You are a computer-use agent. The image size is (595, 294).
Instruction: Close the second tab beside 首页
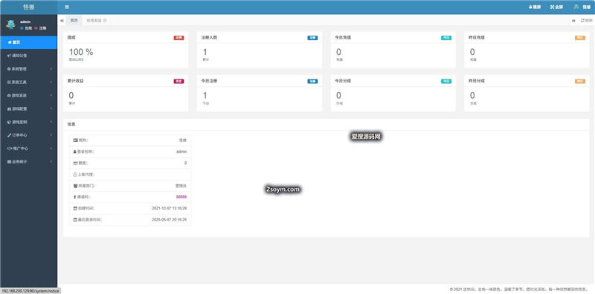point(105,21)
